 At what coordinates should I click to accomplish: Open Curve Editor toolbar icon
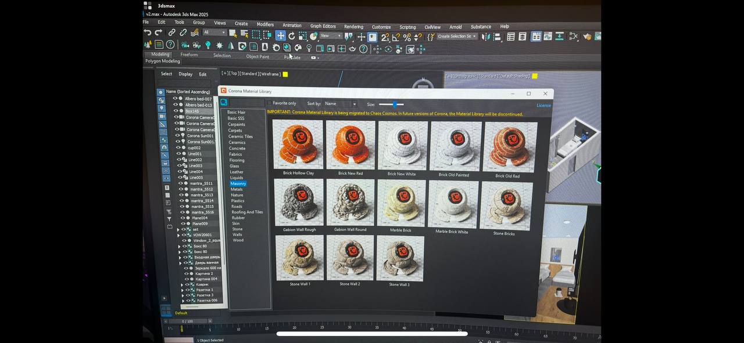pos(548,36)
